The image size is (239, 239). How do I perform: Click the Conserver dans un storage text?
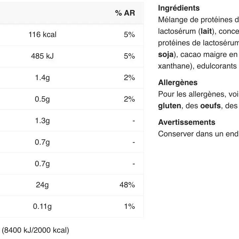point(198,134)
